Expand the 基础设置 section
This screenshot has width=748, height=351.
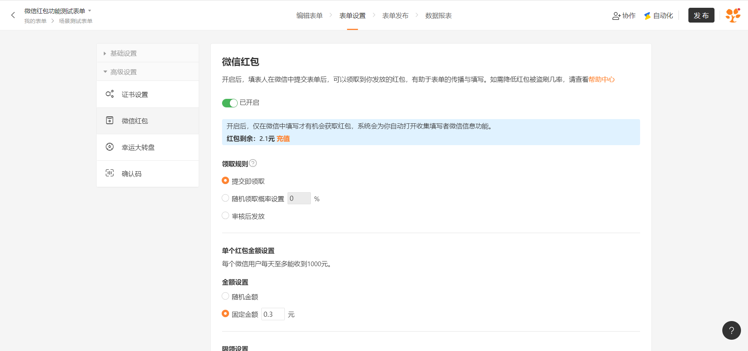tap(148, 53)
